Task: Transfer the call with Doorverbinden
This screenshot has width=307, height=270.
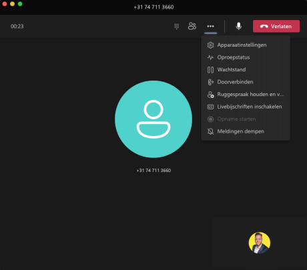Action: click(246, 82)
